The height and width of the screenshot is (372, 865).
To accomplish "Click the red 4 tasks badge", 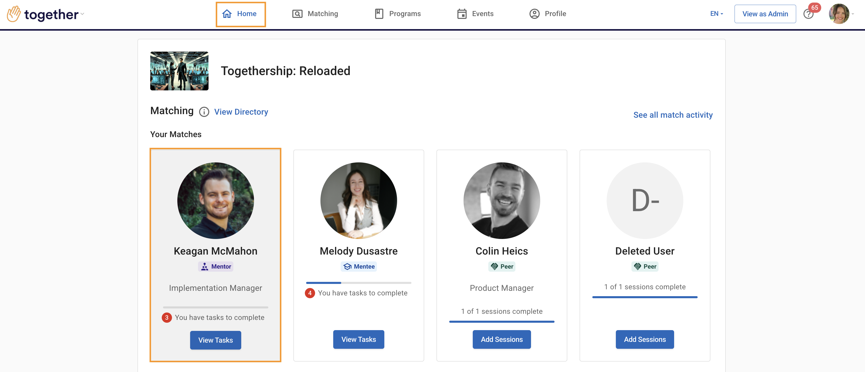I will [x=310, y=293].
